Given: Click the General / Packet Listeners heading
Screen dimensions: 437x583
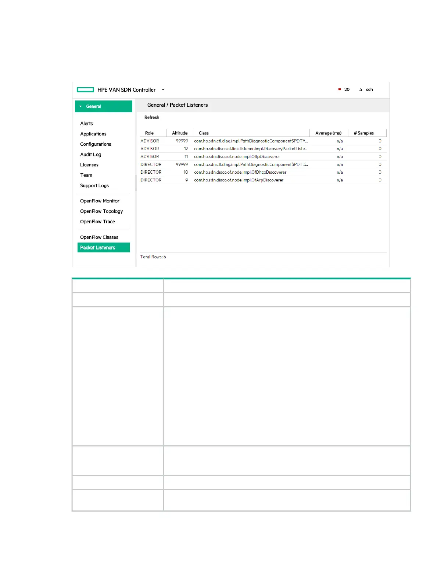Looking at the screenshot, I should 178,105.
